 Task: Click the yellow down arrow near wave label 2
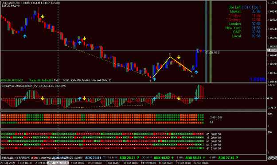[x=179, y=57]
